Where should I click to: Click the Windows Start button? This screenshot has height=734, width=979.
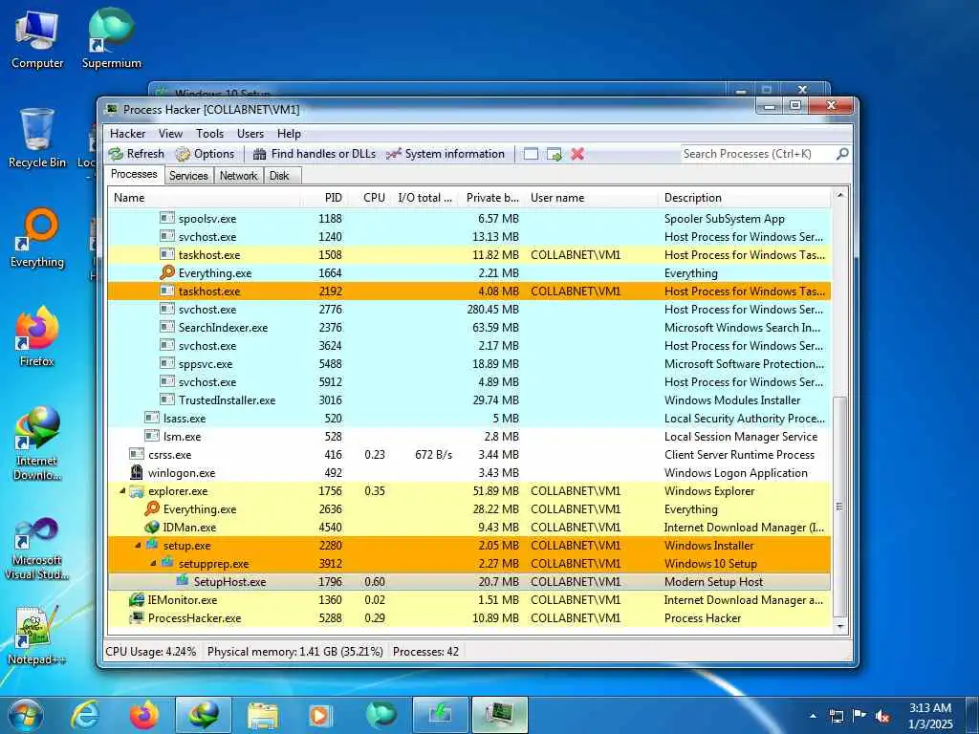[26, 715]
